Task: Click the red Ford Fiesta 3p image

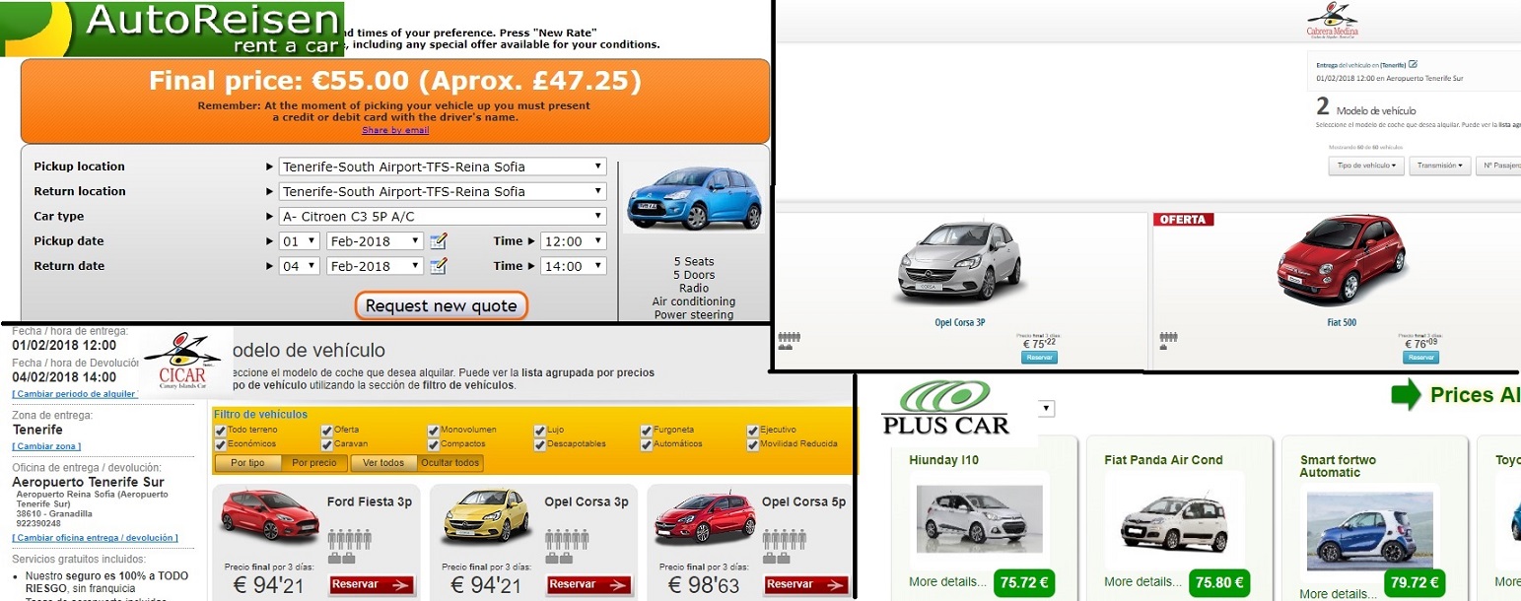Action: [x=269, y=515]
